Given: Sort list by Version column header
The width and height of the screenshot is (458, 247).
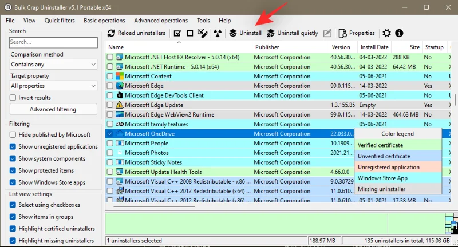Looking at the screenshot, I should (343, 47).
